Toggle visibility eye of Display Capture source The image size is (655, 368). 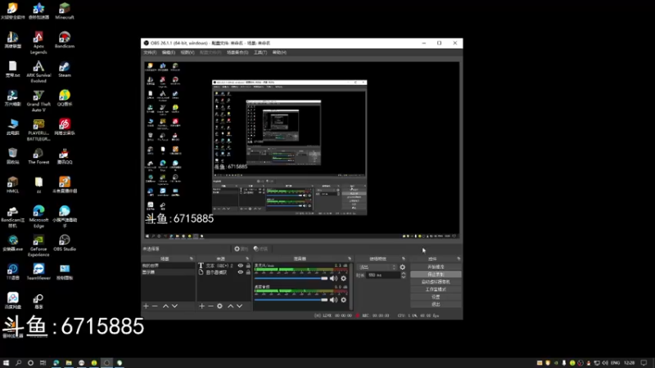coord(241,272)
